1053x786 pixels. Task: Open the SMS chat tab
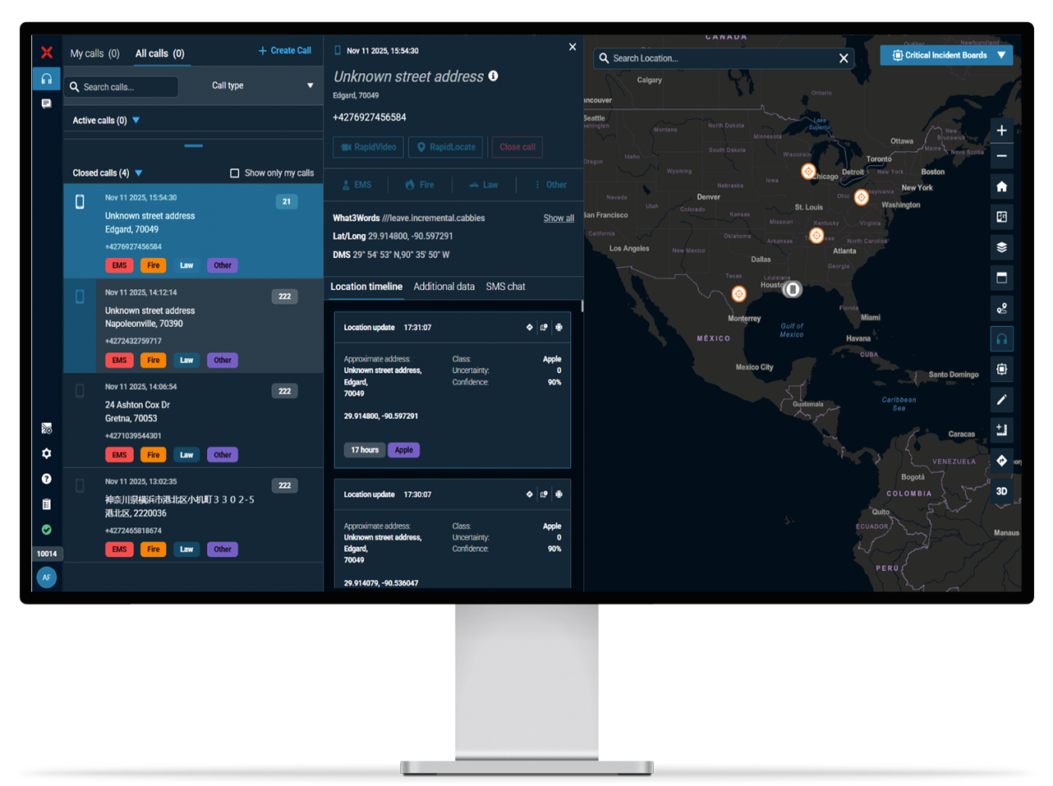(x=505, y=287)
